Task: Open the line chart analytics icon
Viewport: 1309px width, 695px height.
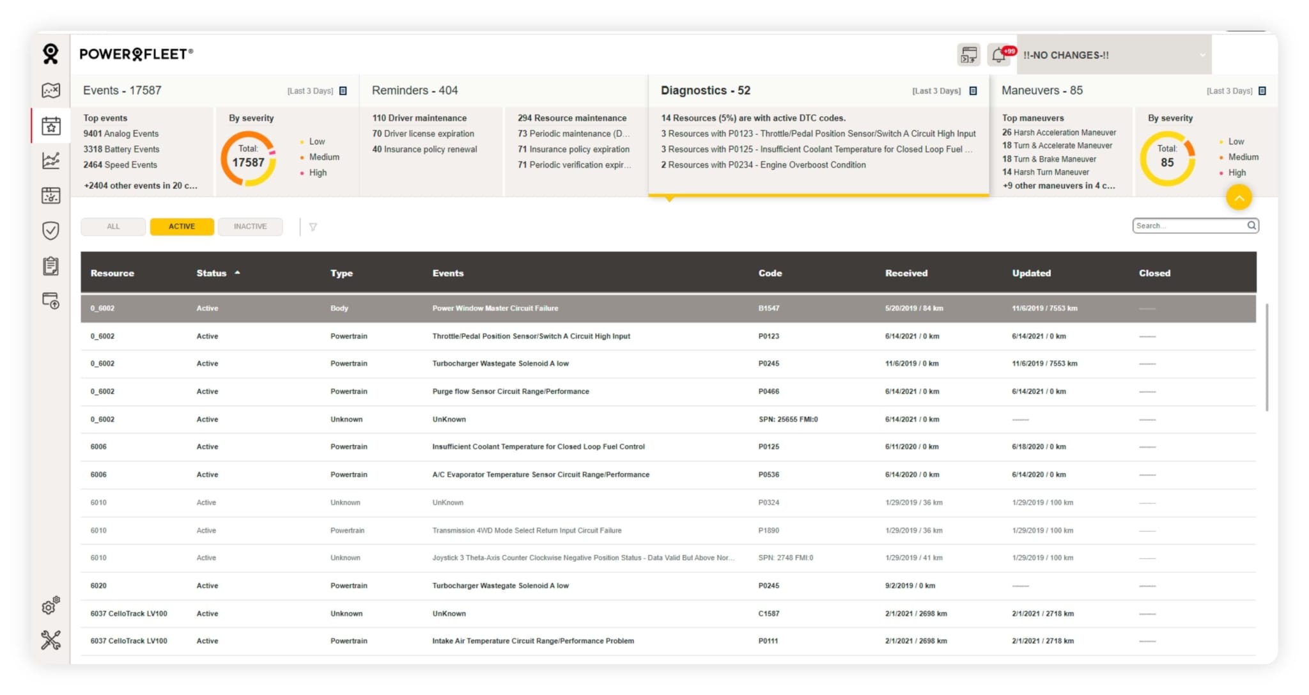Action: (50, 160)
